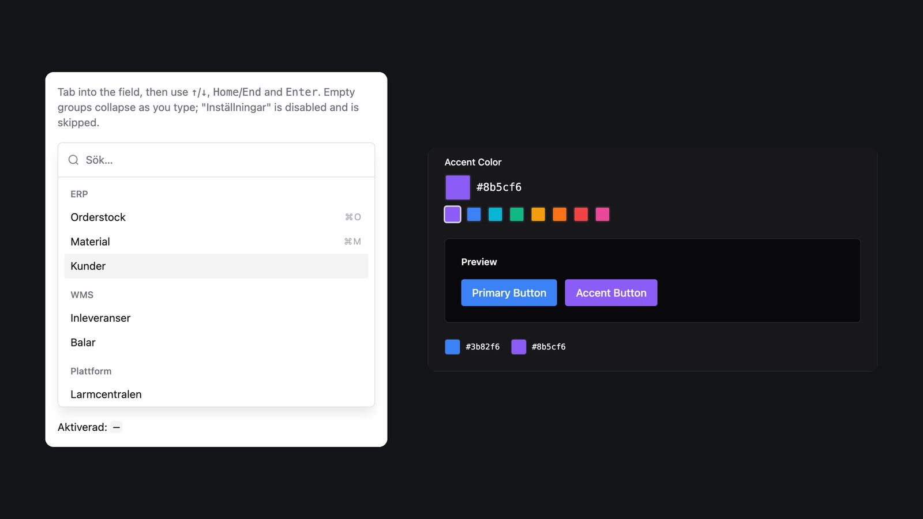Click the search magnifier icon
Image resolution: width=923 pixels, height=519 pixels.
point(73,160)
